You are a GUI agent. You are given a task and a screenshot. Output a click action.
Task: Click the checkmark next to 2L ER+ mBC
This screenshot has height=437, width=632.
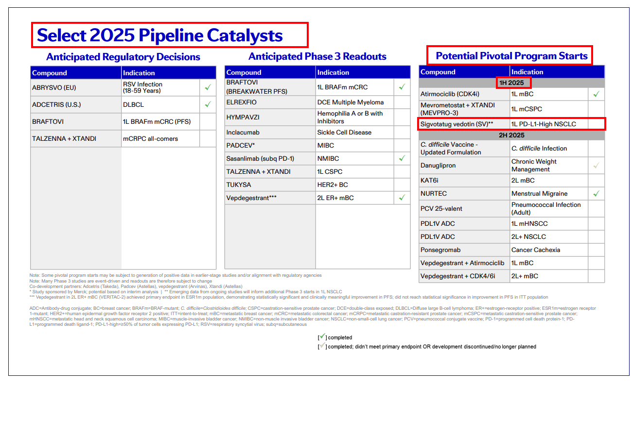tap(402, 198)
